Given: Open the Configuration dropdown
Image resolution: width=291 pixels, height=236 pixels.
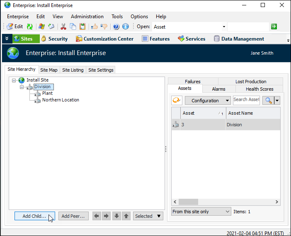Looking at the screenshot, I should (208, 101).
